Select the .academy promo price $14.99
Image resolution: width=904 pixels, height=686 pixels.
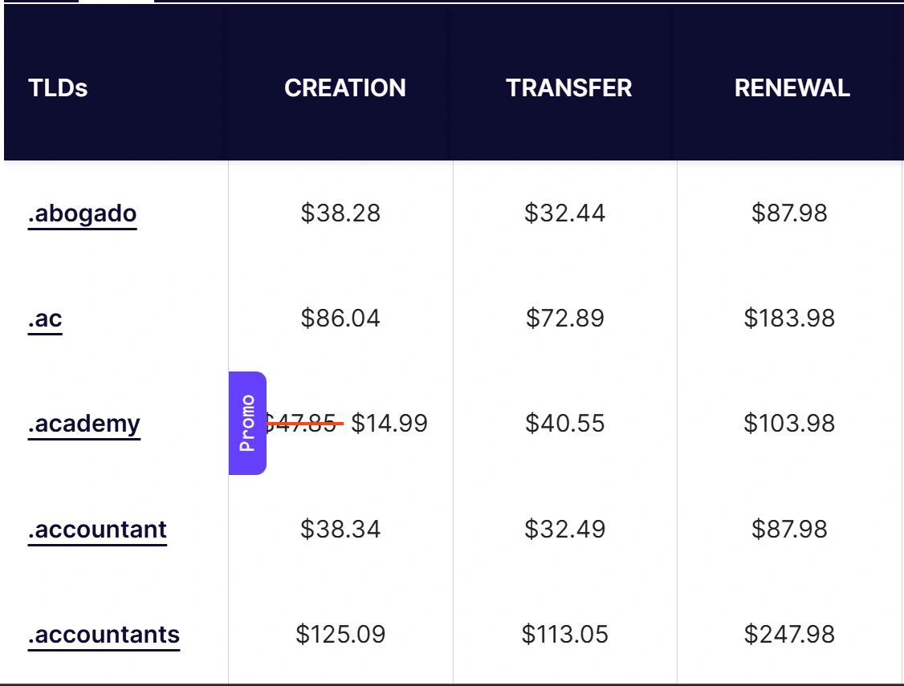point(389,423)
